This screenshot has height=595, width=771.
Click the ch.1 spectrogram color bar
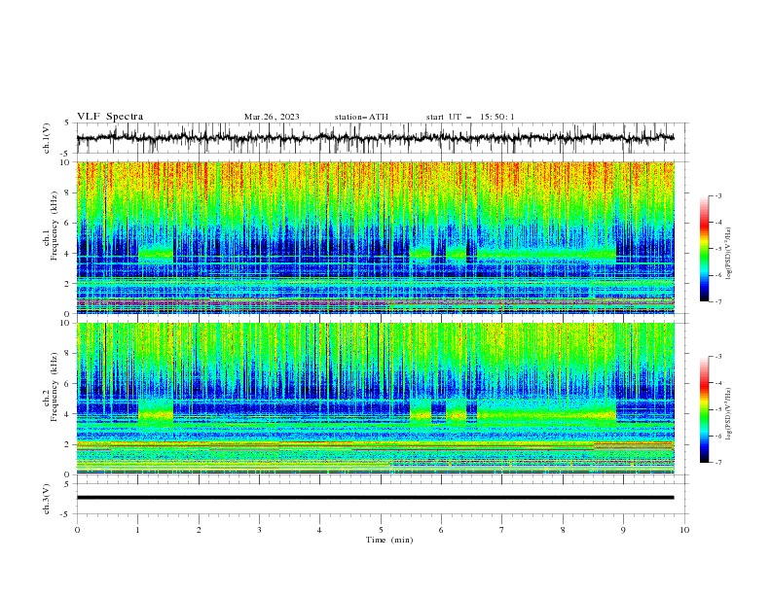(x=704, y=249)
